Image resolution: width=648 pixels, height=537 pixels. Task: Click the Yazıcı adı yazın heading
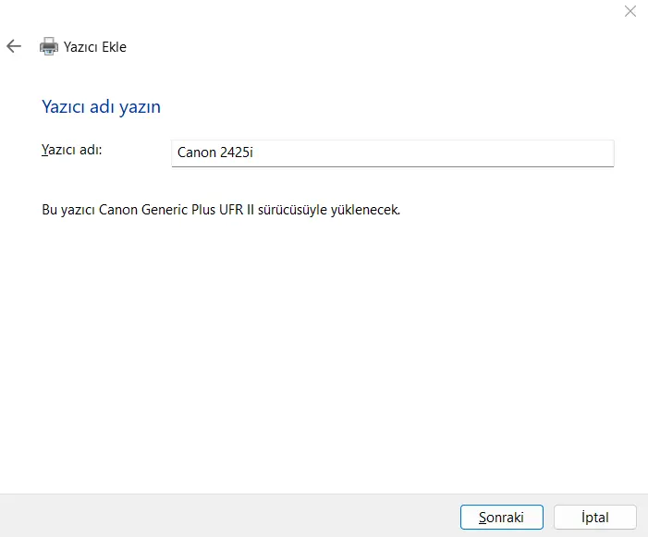102,107
